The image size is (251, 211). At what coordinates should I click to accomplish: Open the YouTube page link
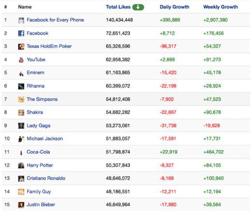(36, 59)
